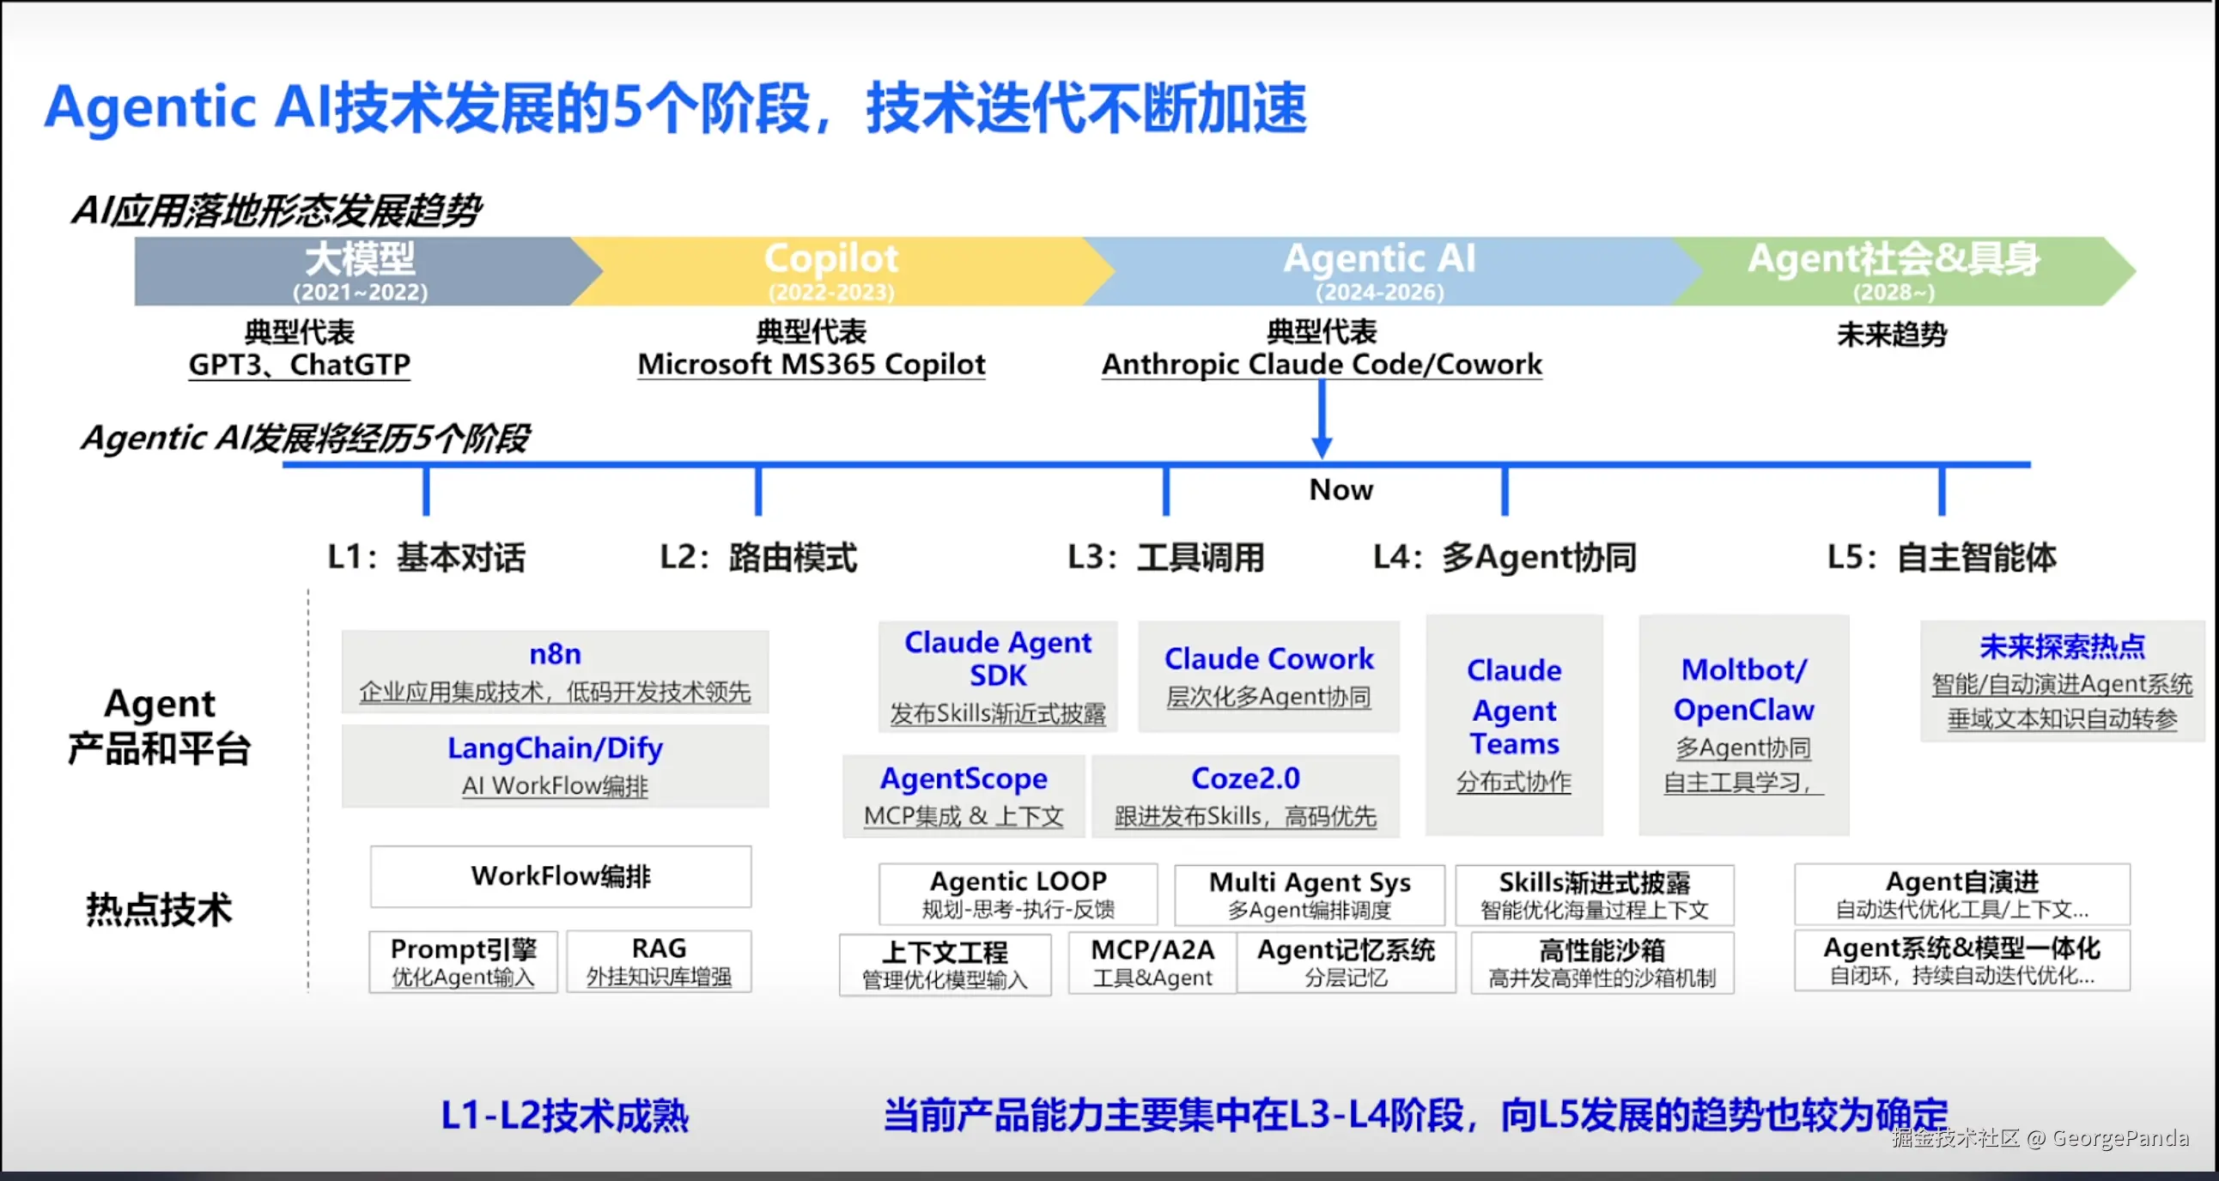Click the 'MCP/A2A' technology box
Image resolution: width=2219 pixels, height=1181 pixels.
tap(1152, 962)
